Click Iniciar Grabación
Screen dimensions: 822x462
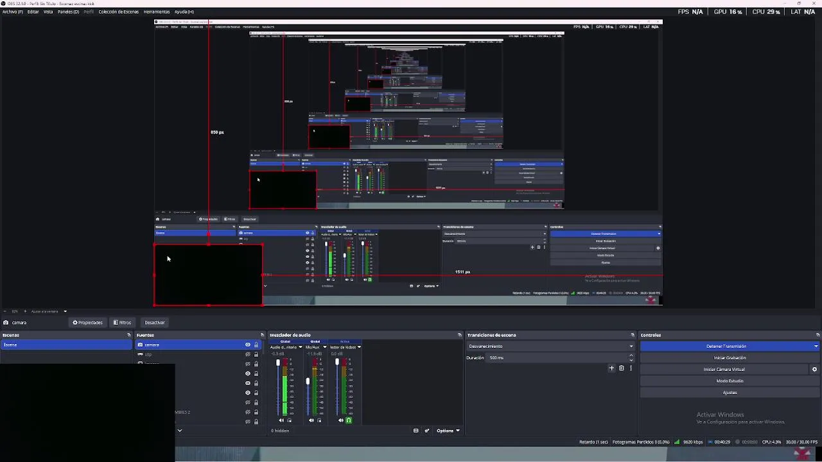click(730, 358)
